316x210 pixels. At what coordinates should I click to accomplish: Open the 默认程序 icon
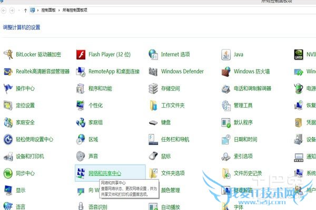(226, 122)
